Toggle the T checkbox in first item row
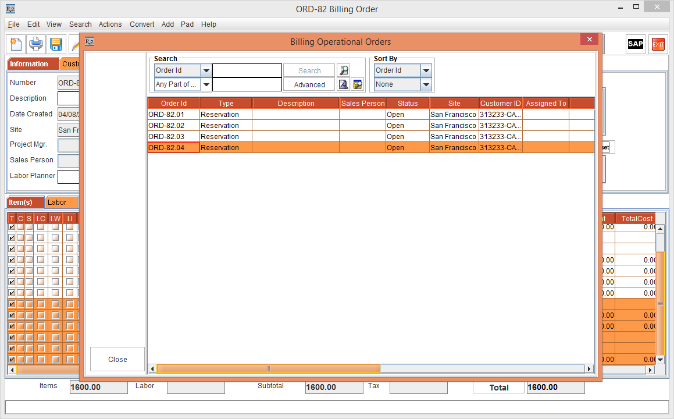The height and width of the screenshot is (419, 674). coord(12,227)
